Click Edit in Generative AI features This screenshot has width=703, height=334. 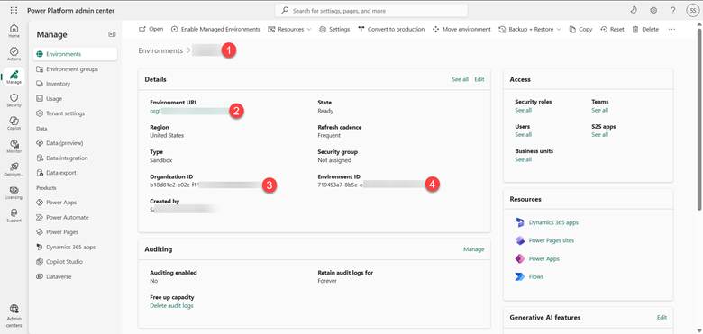coord(662,318)
